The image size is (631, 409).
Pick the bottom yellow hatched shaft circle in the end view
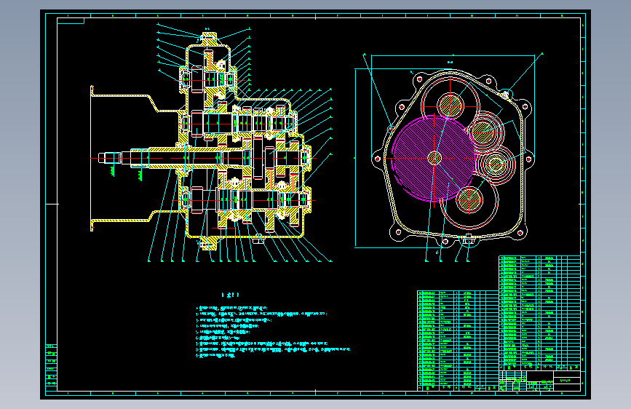(x=469, y=199)
